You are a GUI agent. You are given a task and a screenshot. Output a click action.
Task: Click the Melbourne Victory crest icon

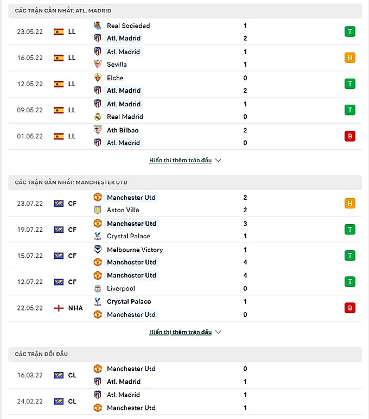pos(98,250)
